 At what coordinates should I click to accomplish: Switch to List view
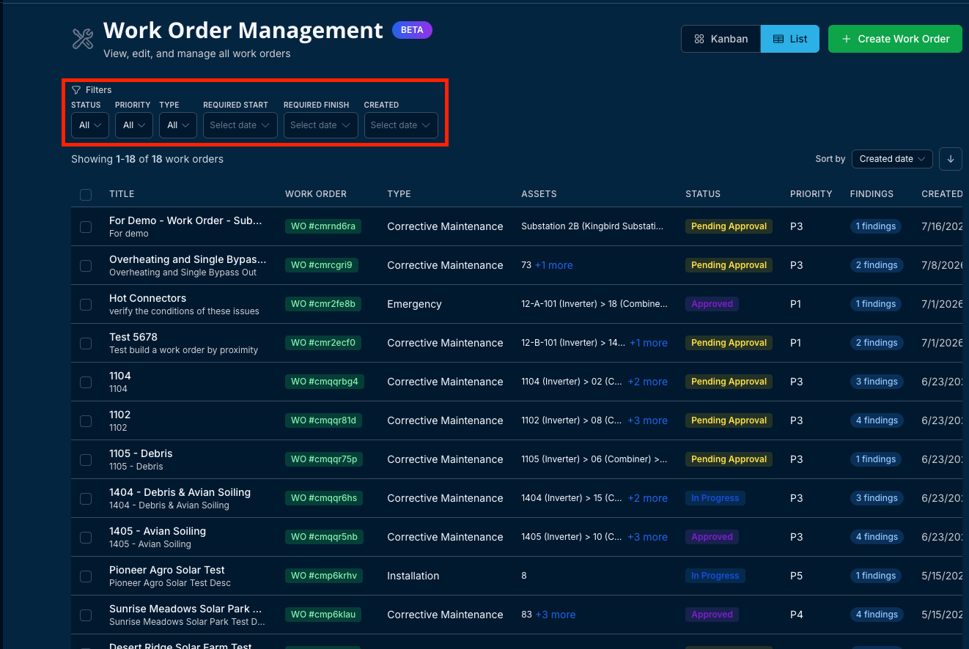click(790, 39)
